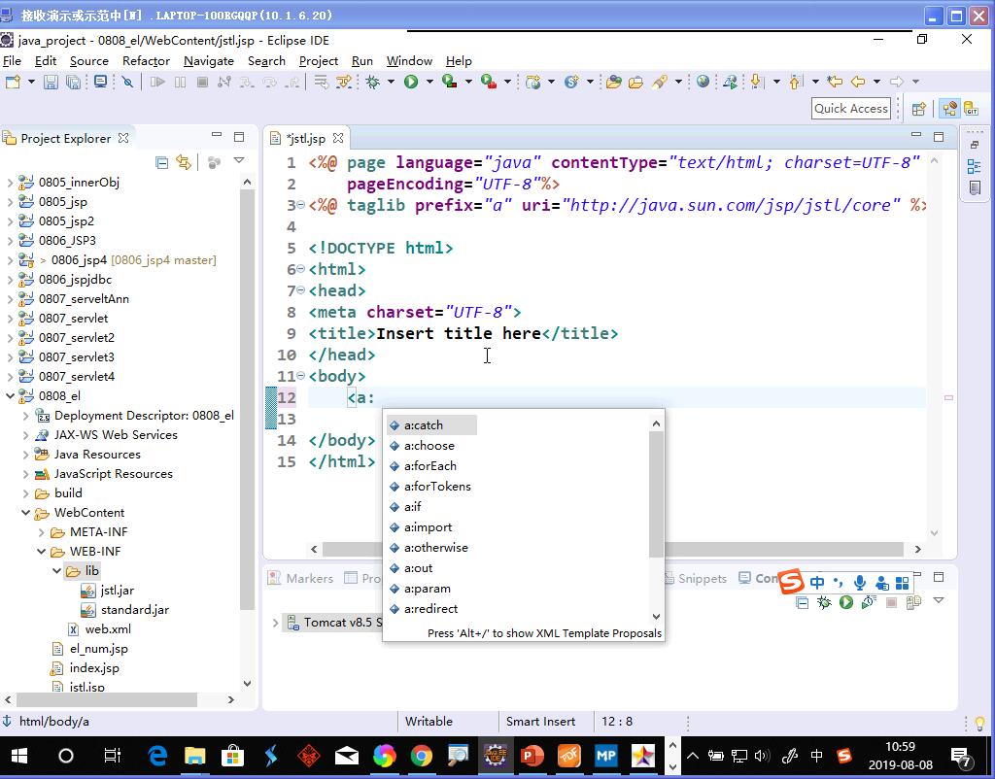This screenshot has width=995, height=779.
Task: Click the Last Edit Location icon
Action: [x=835, y=82]
